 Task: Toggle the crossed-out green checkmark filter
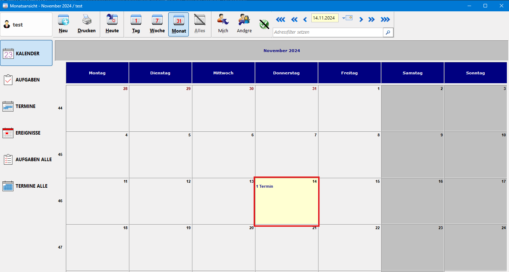tap(264, 24)
